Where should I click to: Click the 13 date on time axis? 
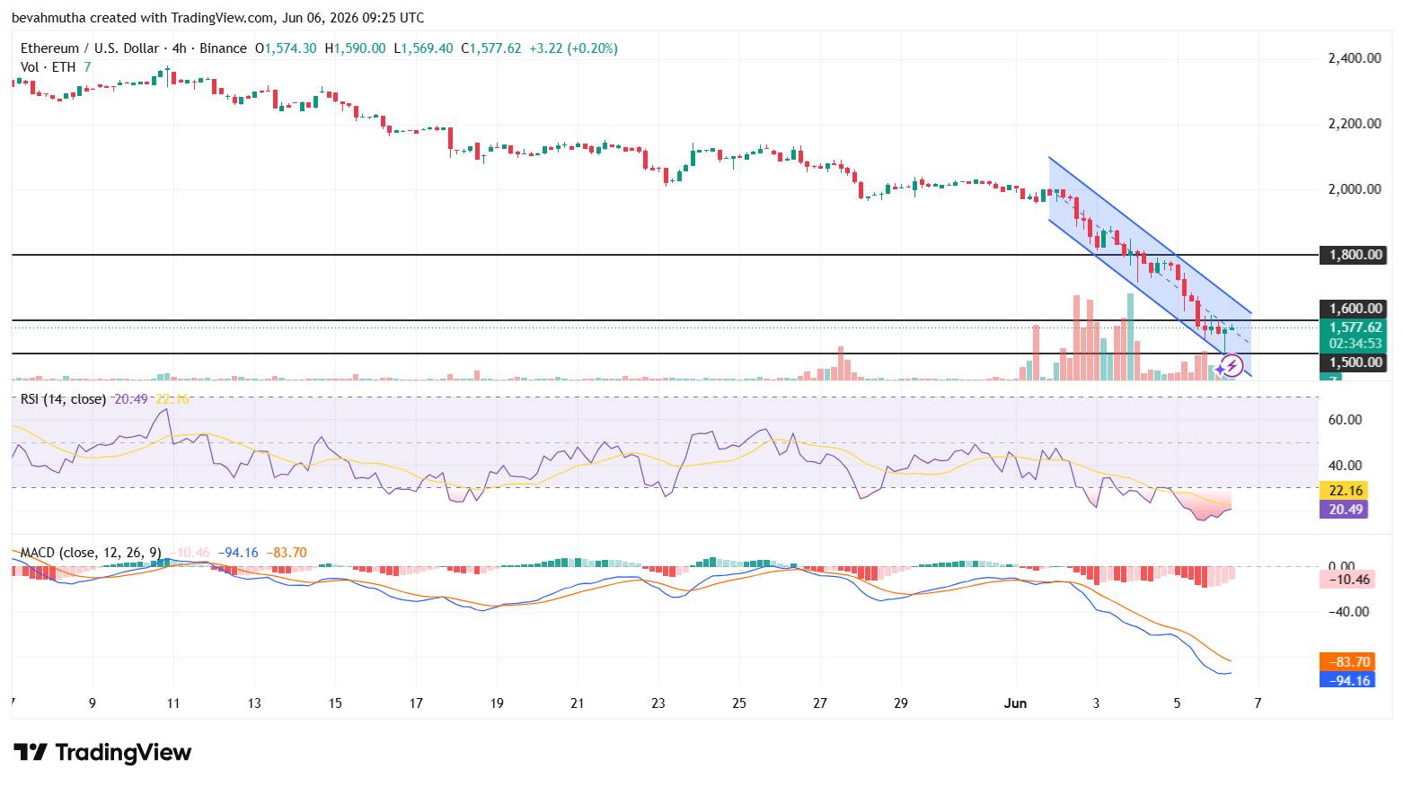tap(254, 703)
